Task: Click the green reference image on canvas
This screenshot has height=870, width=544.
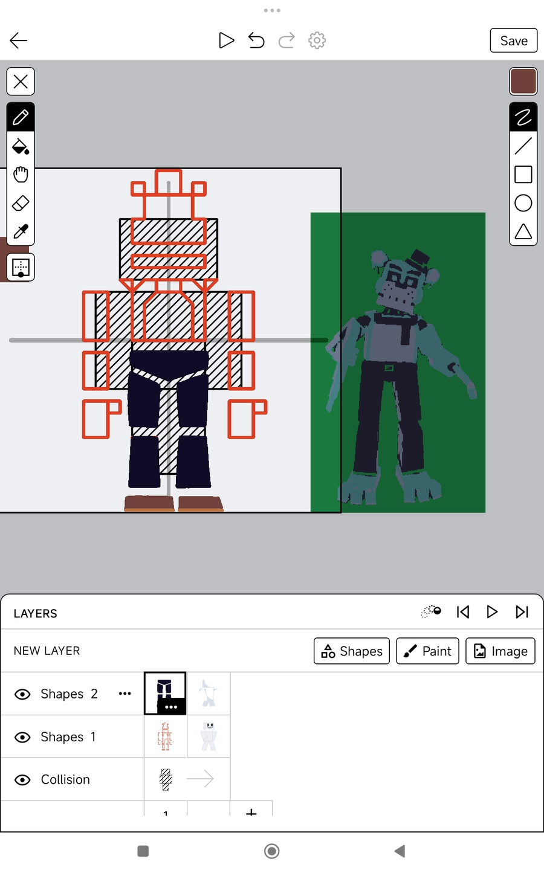Action: tap(398, 362)
